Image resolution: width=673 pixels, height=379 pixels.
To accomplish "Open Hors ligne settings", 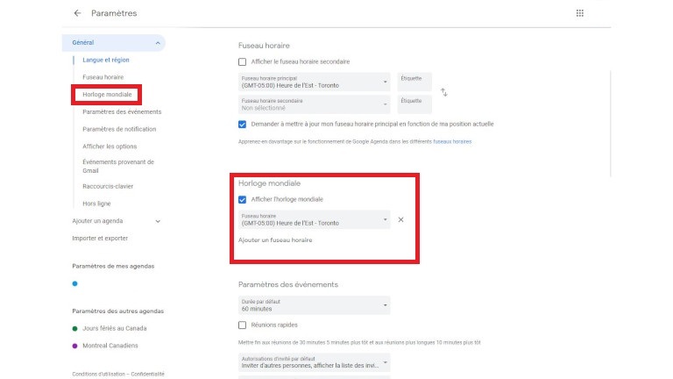I will (x=96, y=204).
